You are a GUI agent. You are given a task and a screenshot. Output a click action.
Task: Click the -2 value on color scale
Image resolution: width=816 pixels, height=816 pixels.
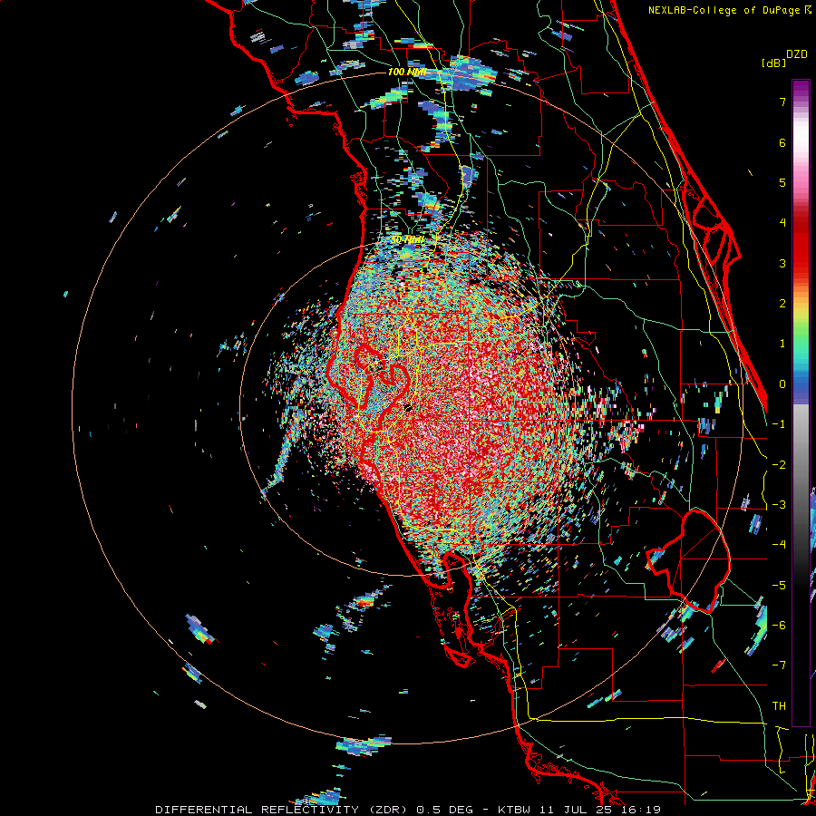(x=779, y=465)
